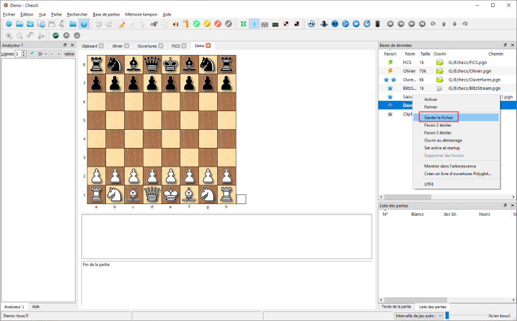Click the red circular slash toolbar icon
The width and height of the screenshot is (517, 321).
pyautogui.click(x=218, y=24)
